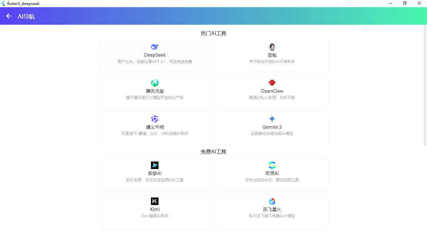
Task: Click the OpenClaw red logo icon
Action: (x=272, y=83)
